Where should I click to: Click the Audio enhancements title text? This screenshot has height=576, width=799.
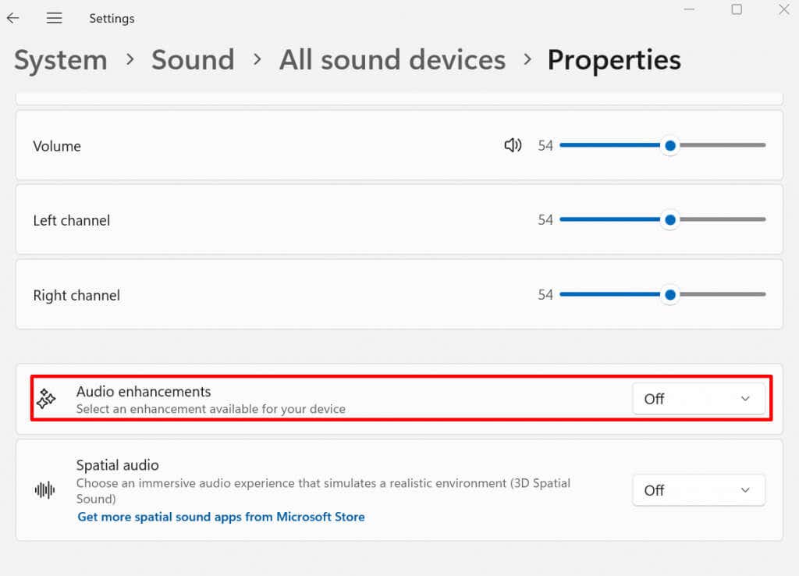(x=144, y=392)
